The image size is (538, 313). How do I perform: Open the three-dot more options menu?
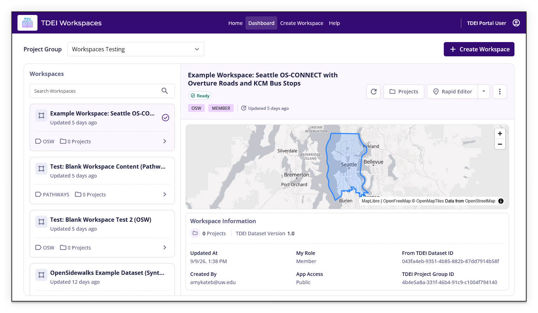pos(499,92)
